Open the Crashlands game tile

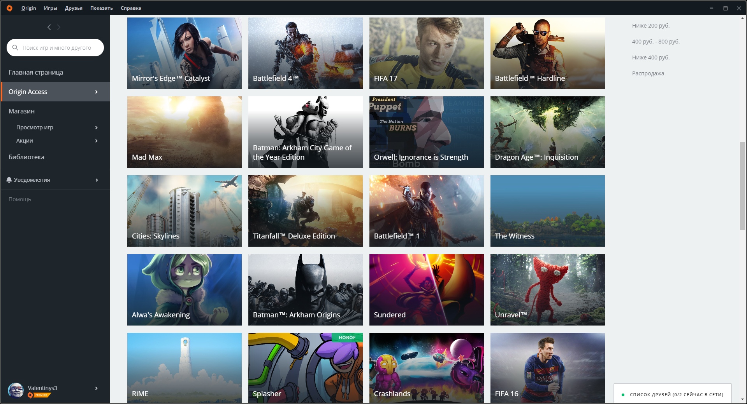427,368
